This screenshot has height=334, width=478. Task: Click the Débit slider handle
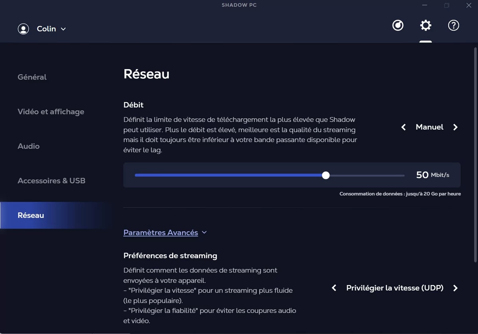click(x=326, y=175)
